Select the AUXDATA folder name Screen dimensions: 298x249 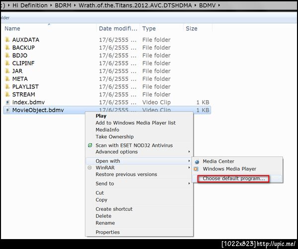tap(26, 40)
